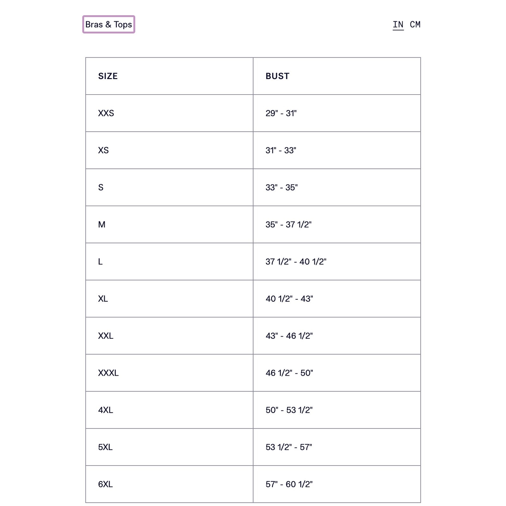Viewport: 506px width, 506px height.
Task: Click the BUST column header
Action: click(277, 76)
